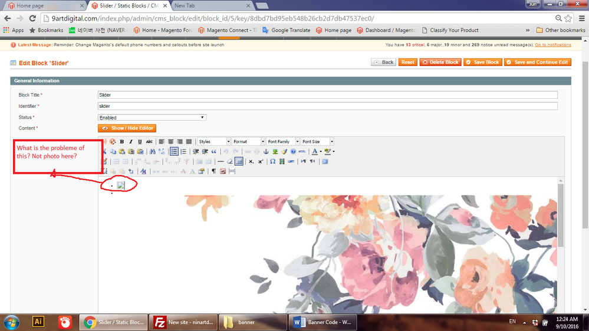Open the HTML source editor icon
The width and height of the screenshot is (589, 331).
302,151
